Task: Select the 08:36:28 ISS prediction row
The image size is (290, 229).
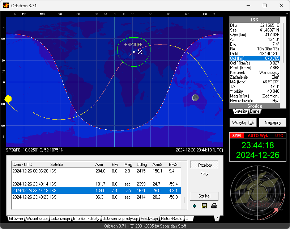Action: (96, 171)
